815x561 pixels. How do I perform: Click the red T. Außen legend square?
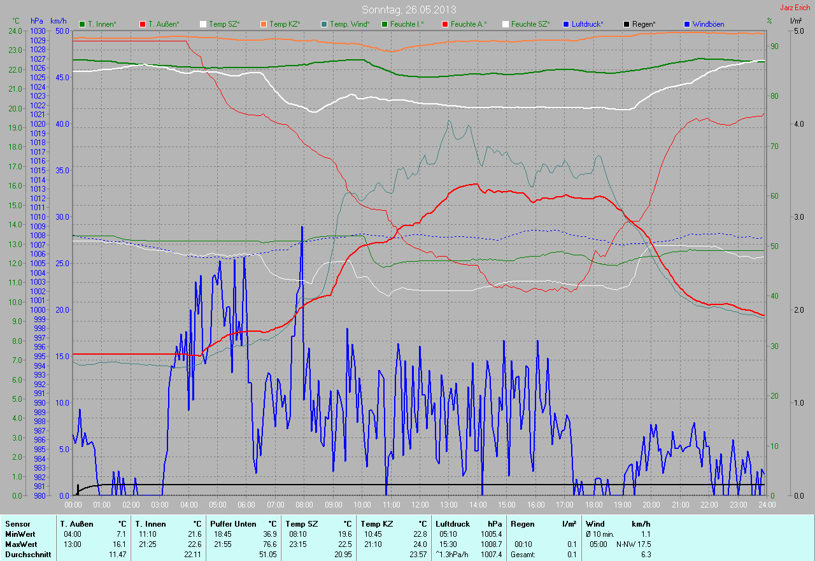coord(143,24)
